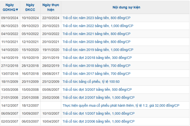Click the Nội dung sự kiện header
Screen dimensions: 190x126
pyautogui.click(x=125, y=7)
